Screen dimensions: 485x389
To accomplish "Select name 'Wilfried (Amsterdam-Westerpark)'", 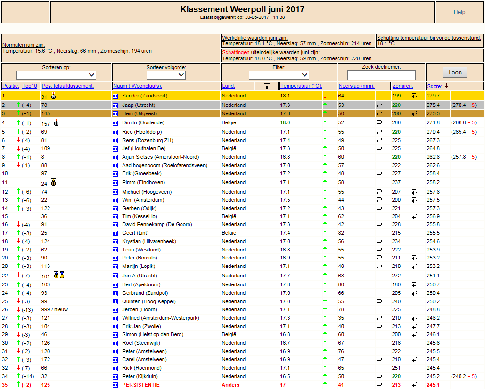I will [161, 318].
